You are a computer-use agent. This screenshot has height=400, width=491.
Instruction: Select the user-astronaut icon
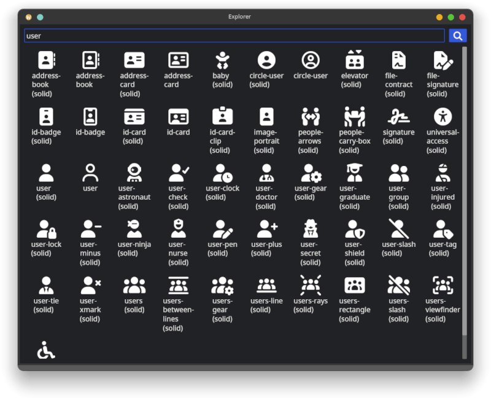134,173
